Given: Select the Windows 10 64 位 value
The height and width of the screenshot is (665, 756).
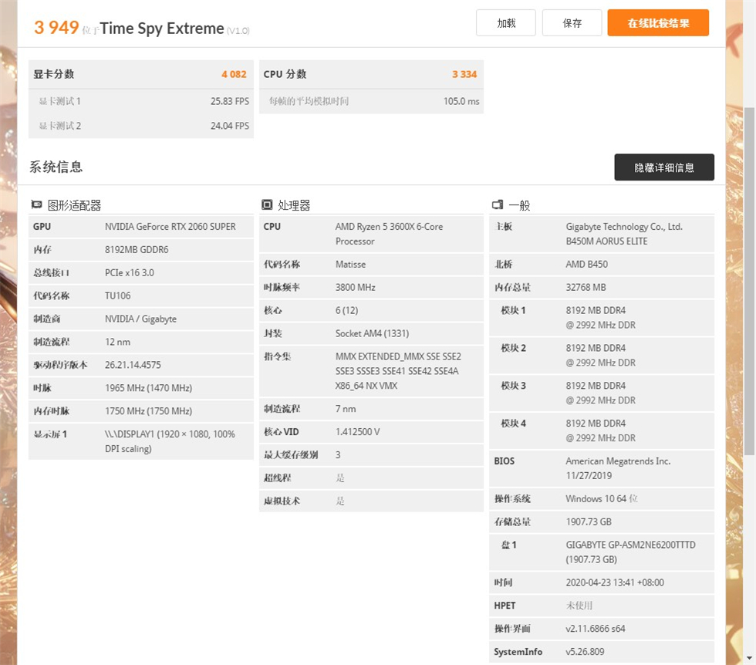Looking at the screenshot, I should coord(602,499).
